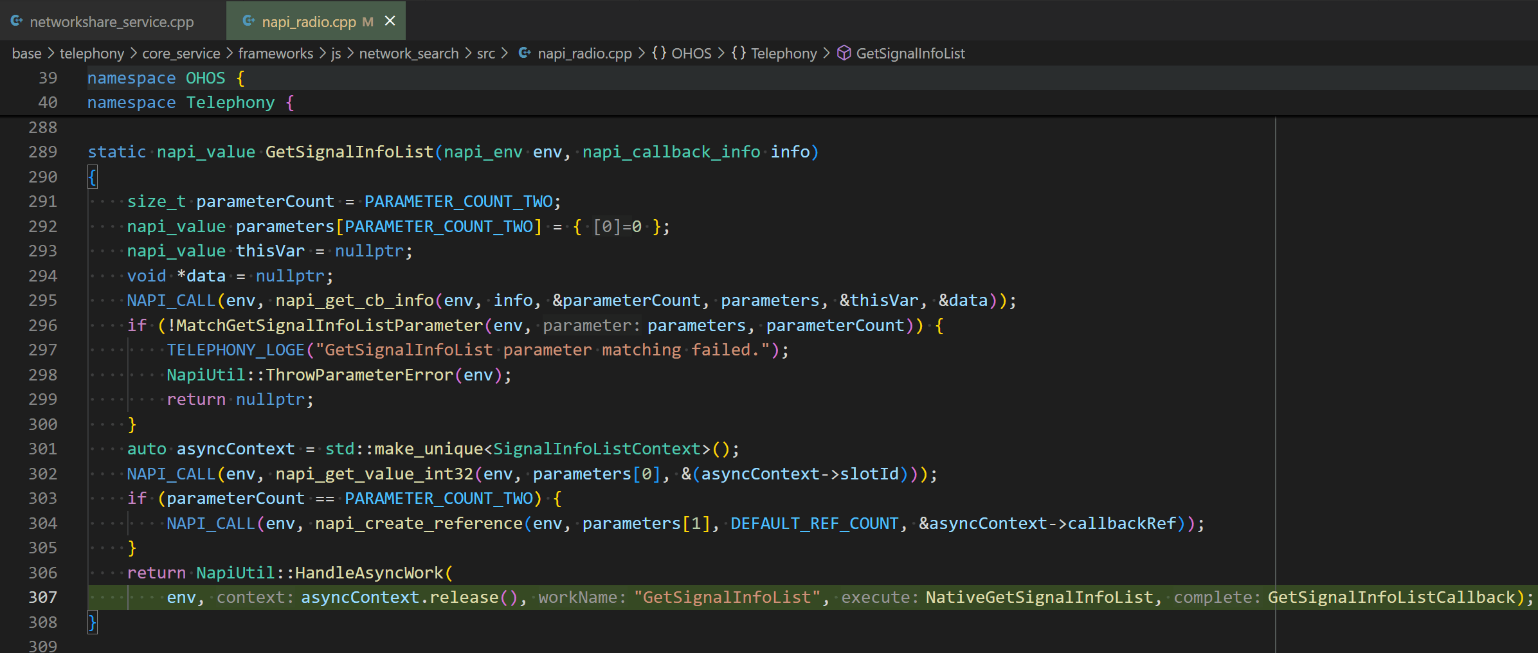The height and width of the screenshot is (653, 1538).
Task: Click 'napi_get_value_int32' on line 302
Action: (x=374, y=474)
